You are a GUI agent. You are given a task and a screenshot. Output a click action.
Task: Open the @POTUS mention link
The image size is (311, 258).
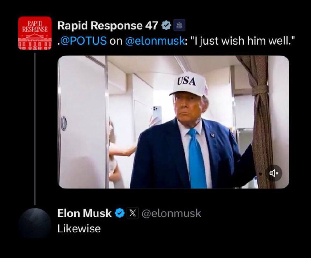tap(83, 41)
